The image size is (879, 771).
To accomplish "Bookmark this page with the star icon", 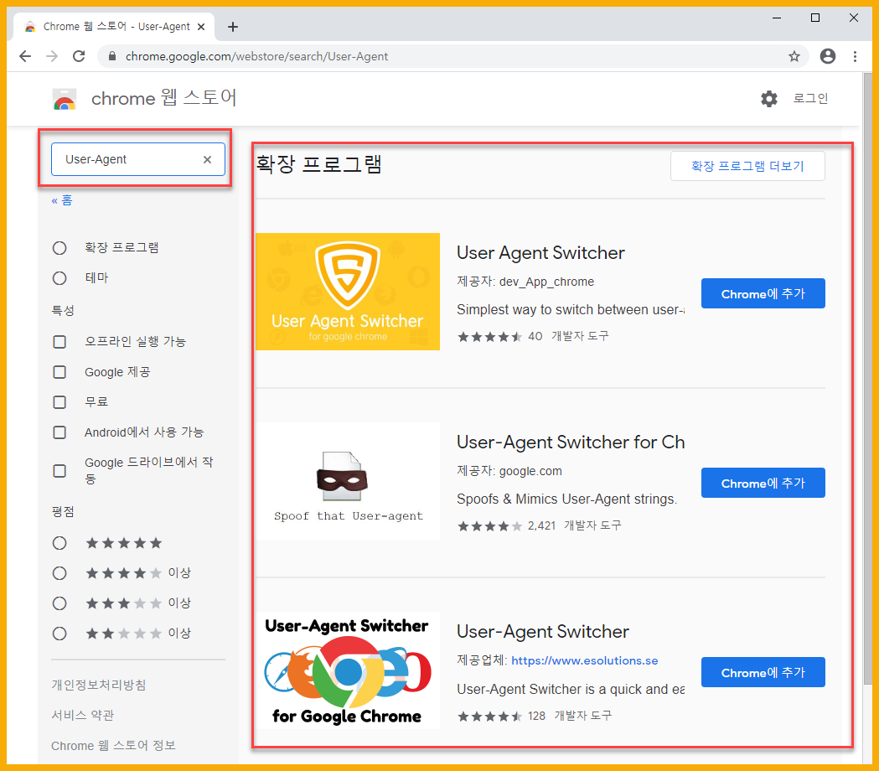I will tap(794, 56).
